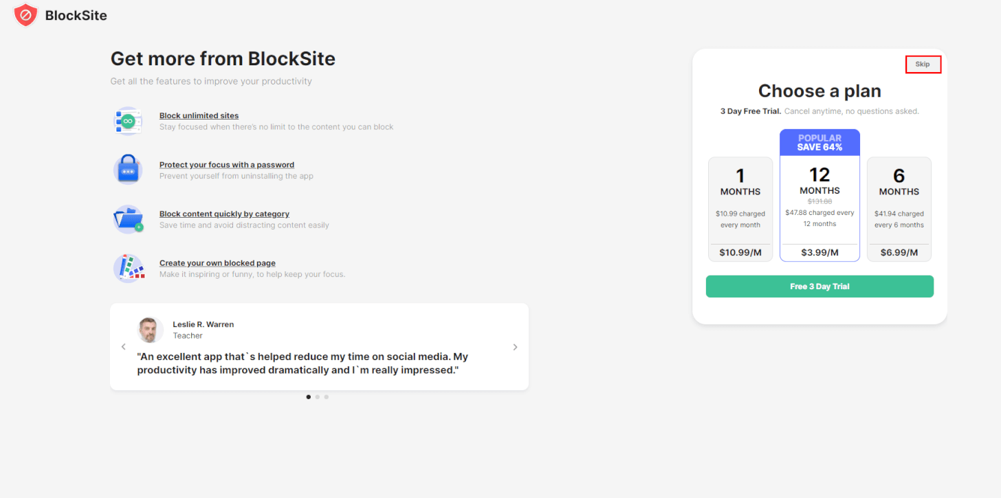Jump to the third testimonial dot

point(327,396)
